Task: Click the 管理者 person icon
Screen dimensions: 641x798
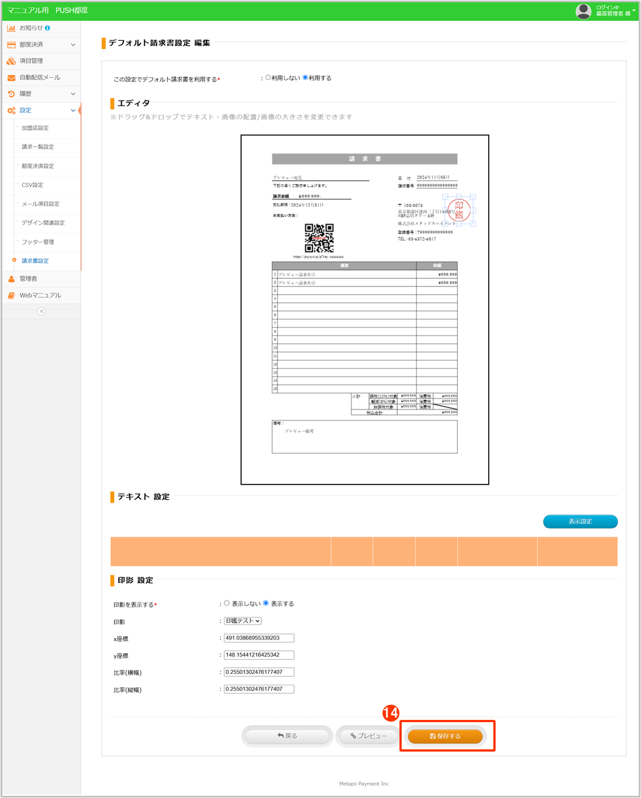Action: 11,279
